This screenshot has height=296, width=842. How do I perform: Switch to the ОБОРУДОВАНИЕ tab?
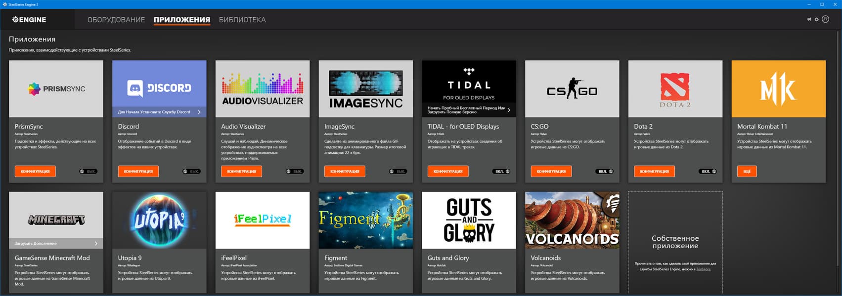pos(116,20)
